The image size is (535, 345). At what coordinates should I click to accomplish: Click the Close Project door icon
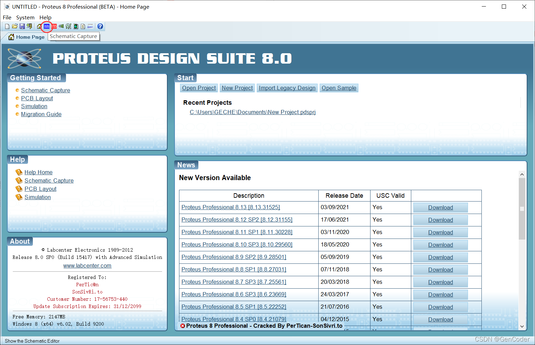[29, 26]
